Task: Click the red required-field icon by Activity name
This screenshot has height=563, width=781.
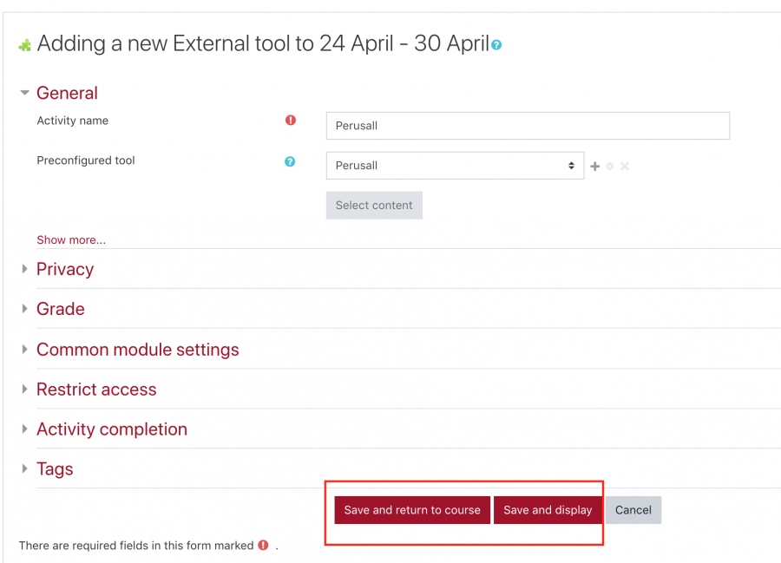Action: pyautogui.click(x=291, y=120)
